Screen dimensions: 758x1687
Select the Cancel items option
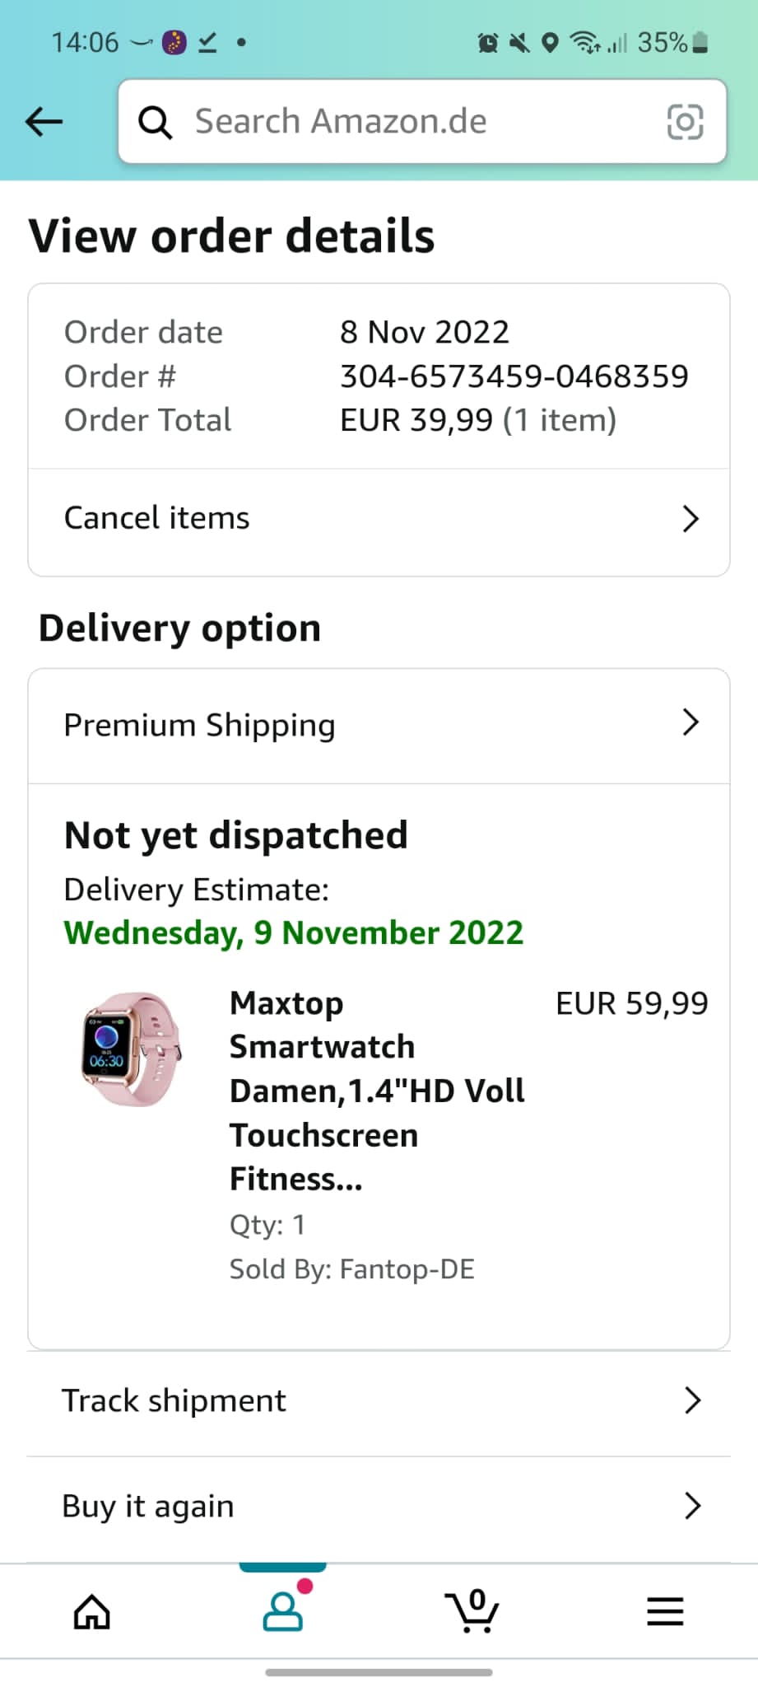click(x=157, y=518)
